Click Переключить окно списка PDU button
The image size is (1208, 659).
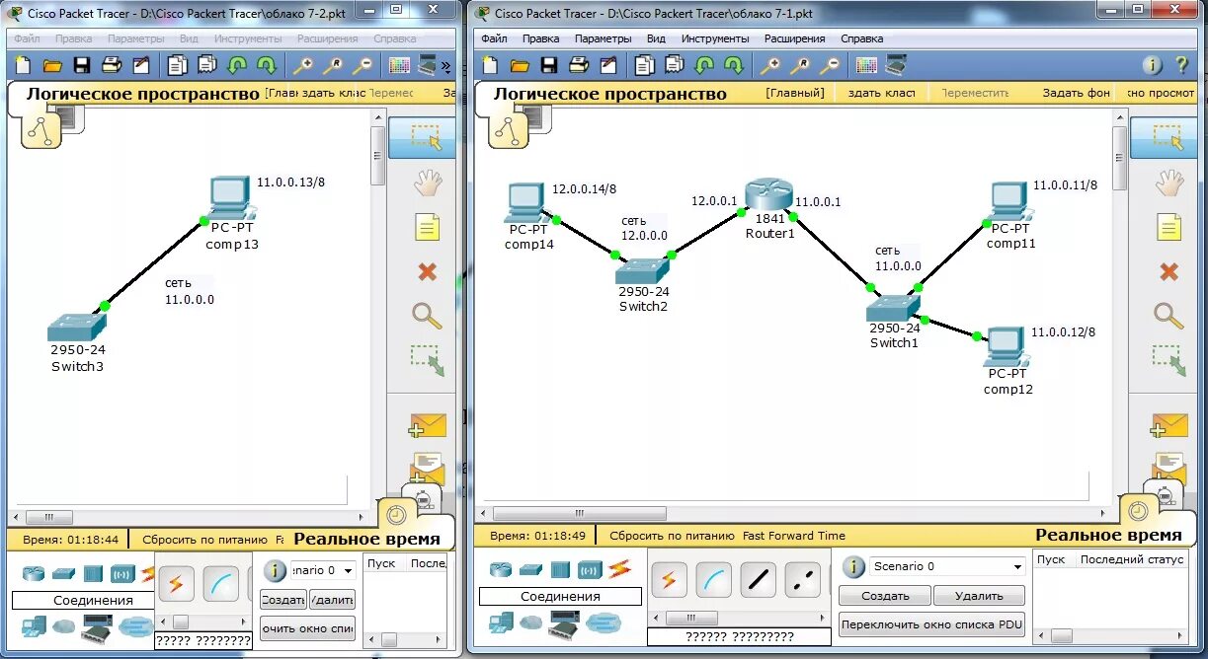[931, 624]
